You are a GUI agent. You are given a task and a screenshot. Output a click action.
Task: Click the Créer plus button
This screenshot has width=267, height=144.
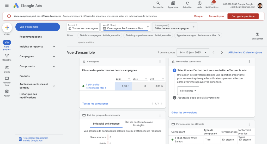tap(7, 28)
